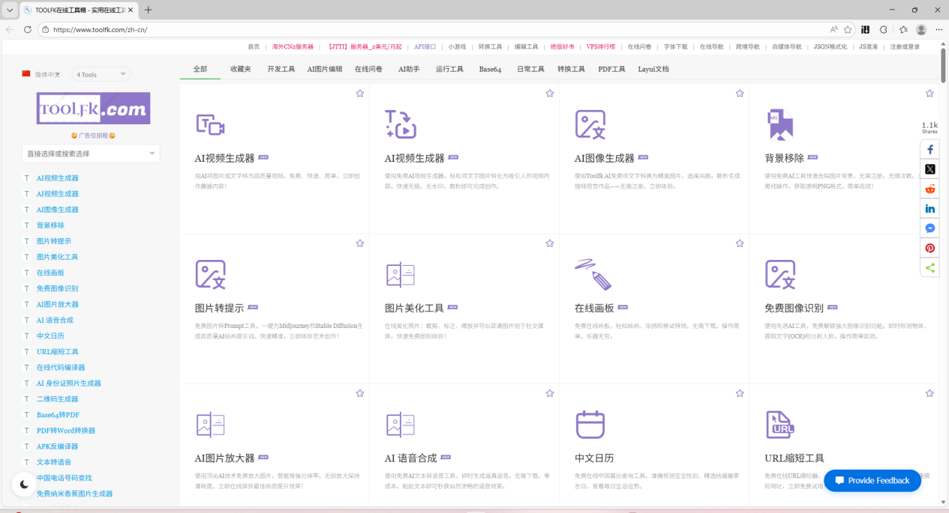Open the 简体中文 language selector

(x=41, y=75)
